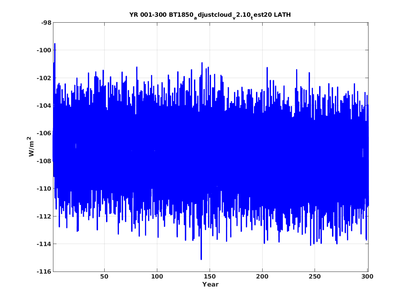Click x-axis tick label '50'

(104, 276)
